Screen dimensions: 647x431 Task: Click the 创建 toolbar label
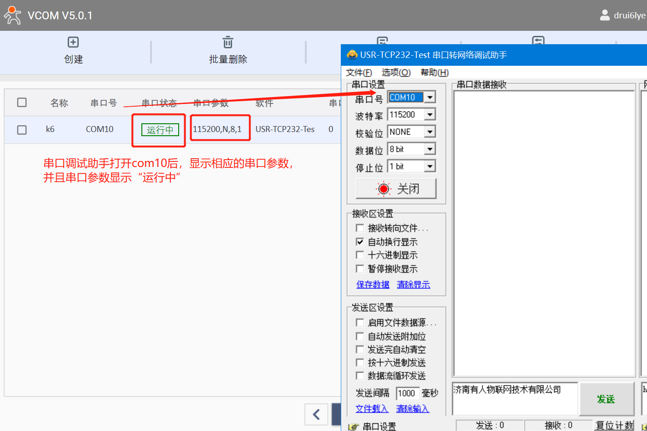[73, 59]
